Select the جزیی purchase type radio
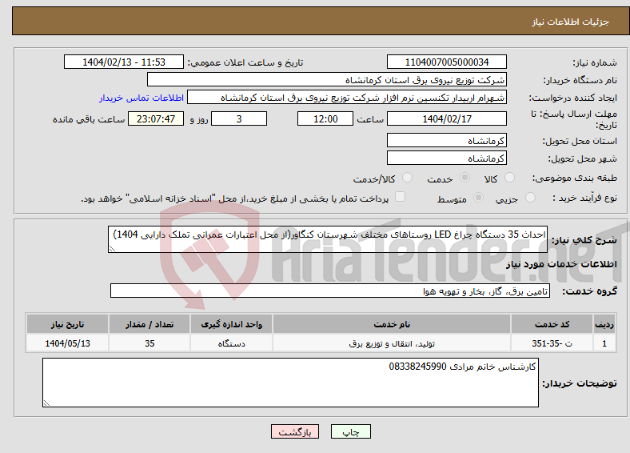The image size is (630, 453). point(530,197)
